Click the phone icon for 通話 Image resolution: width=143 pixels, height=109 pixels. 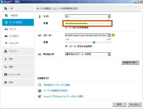pos(6,67)
